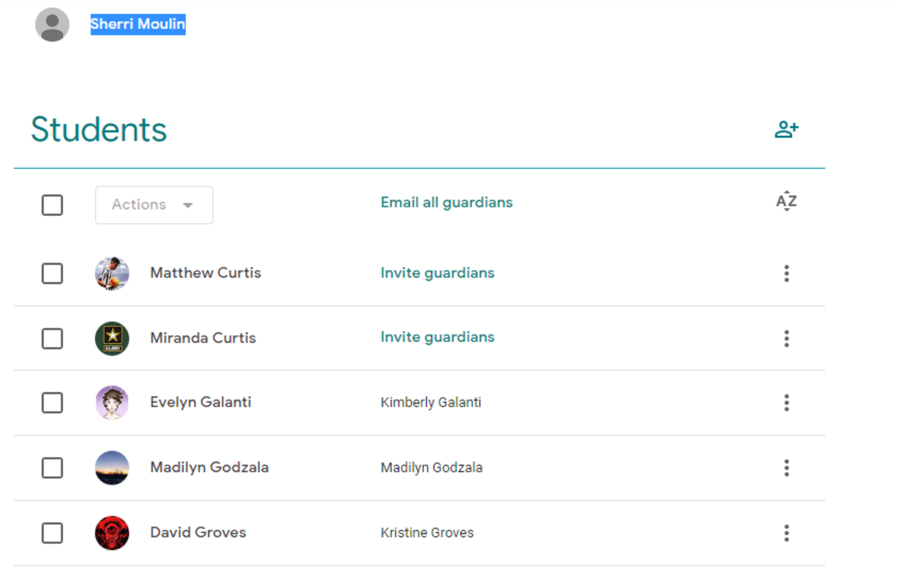Open three-dot menu for Matthew Curtis
Image resolution: width=901 pixels, height=579 pixels.
[x=786, y=273]
